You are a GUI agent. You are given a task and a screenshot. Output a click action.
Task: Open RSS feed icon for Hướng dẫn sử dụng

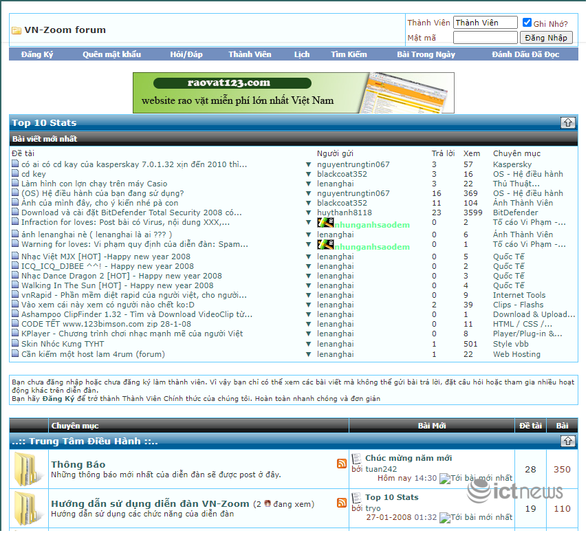[x=342, y=503]
